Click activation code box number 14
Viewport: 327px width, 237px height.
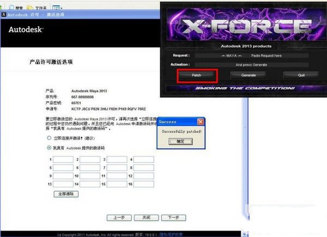point(90,184)
